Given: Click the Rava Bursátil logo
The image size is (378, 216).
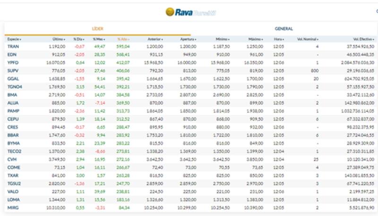Looking at the screenshot, I should pos(190,12).
